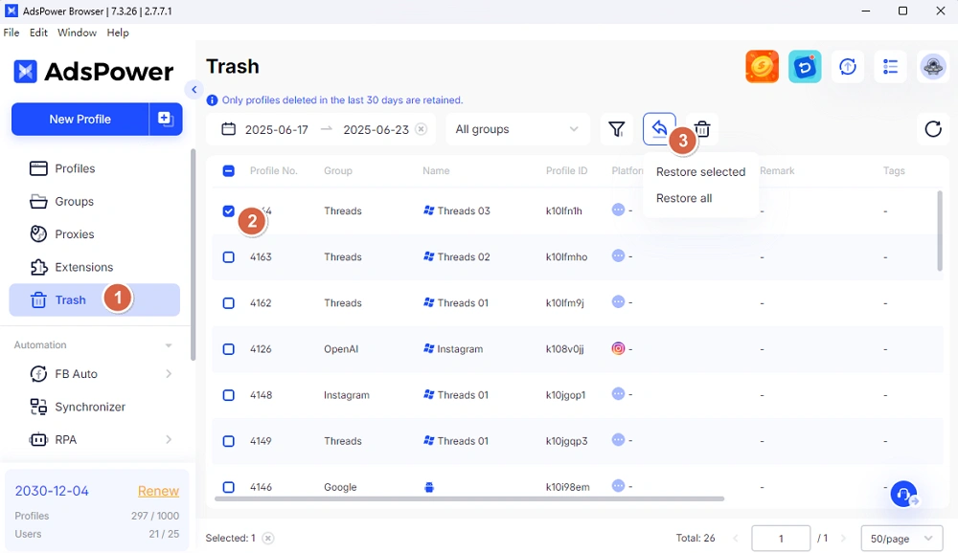Open the Window menu
Screen dimensions: 958x553
pos(77,33)
